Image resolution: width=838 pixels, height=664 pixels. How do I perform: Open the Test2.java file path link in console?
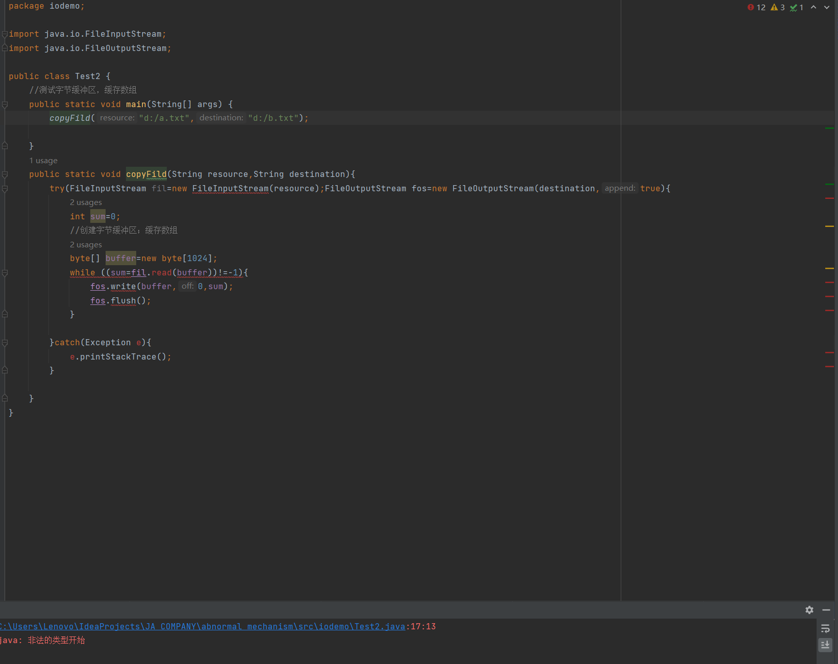[202, 626]
